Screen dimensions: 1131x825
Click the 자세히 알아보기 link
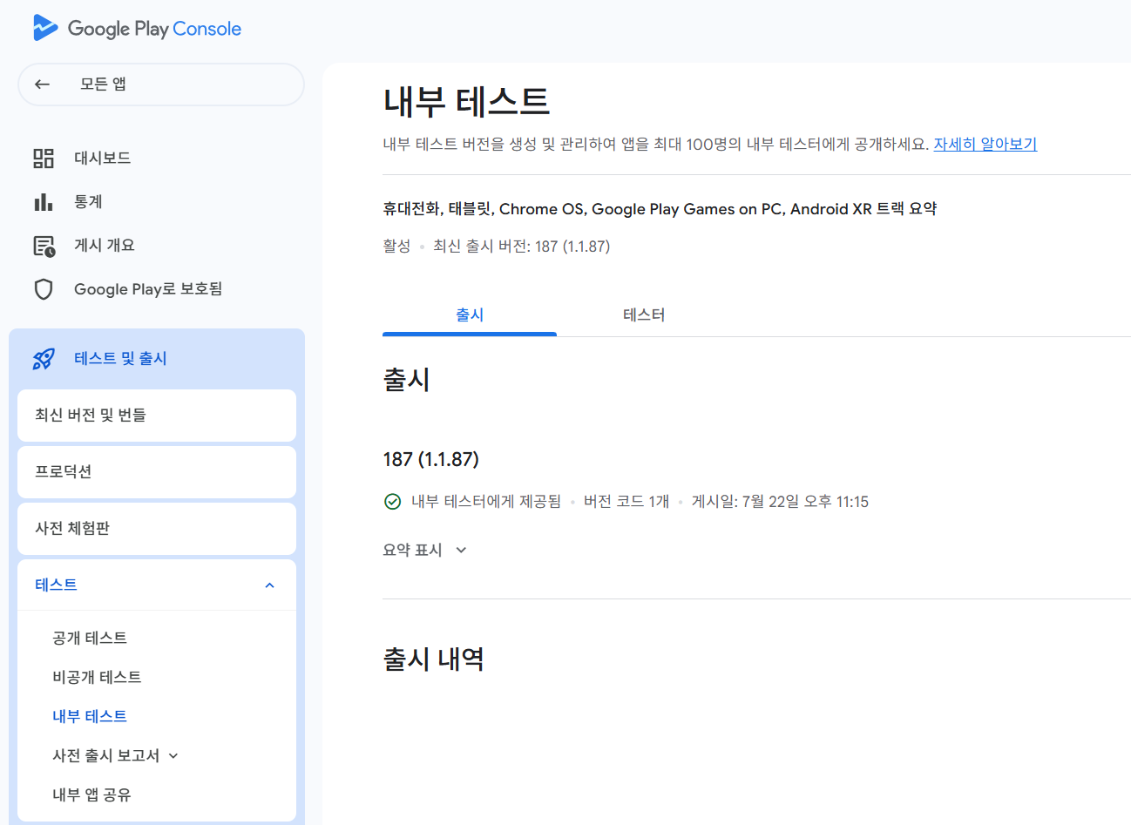click(985, 145)
